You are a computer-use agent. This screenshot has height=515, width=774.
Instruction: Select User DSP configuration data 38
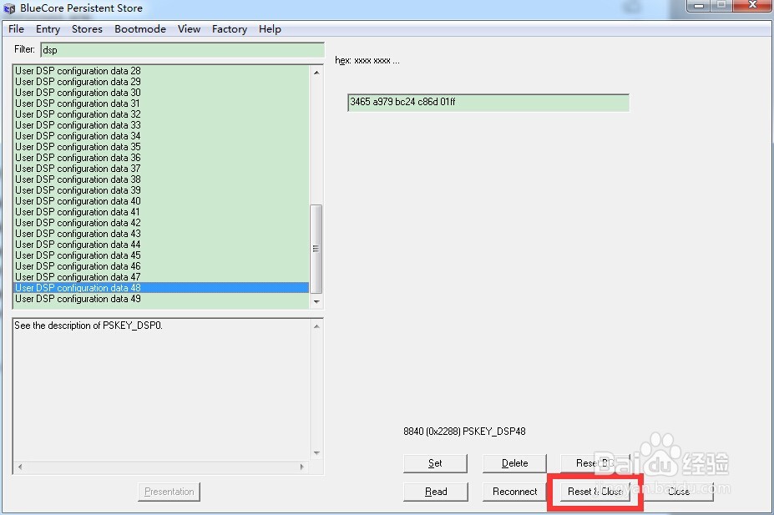[x=161, y=179]
